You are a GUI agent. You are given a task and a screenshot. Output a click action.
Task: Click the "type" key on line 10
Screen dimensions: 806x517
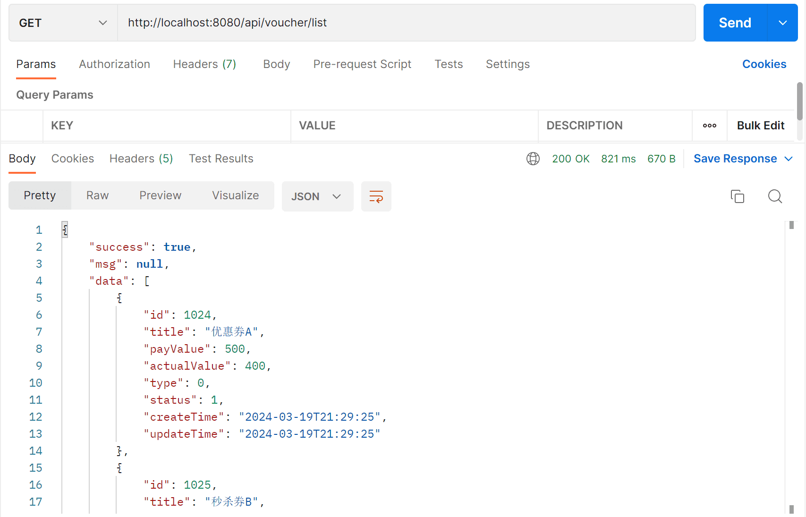tap(163, 383)
